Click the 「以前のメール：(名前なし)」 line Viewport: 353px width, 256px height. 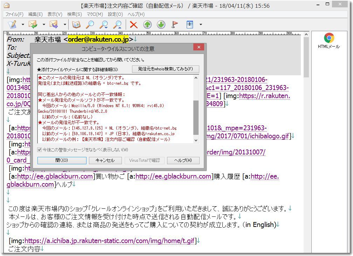pos(67,117)
